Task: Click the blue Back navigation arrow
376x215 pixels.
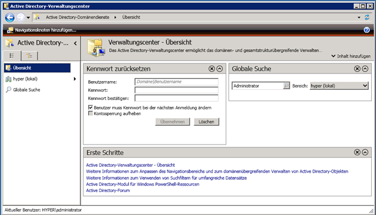Action: point(10,17)
